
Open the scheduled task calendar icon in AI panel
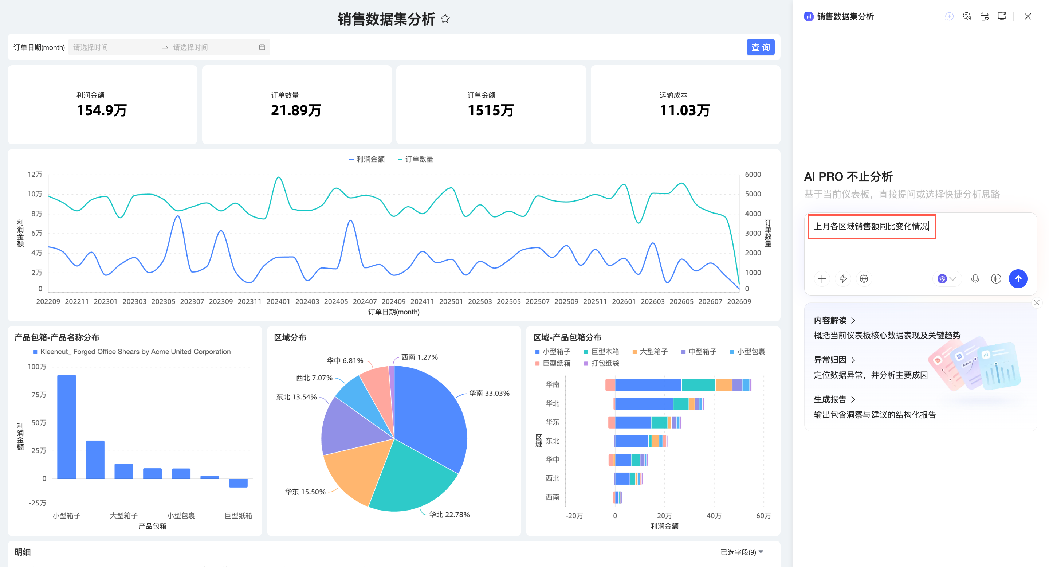tap(984, 16)
